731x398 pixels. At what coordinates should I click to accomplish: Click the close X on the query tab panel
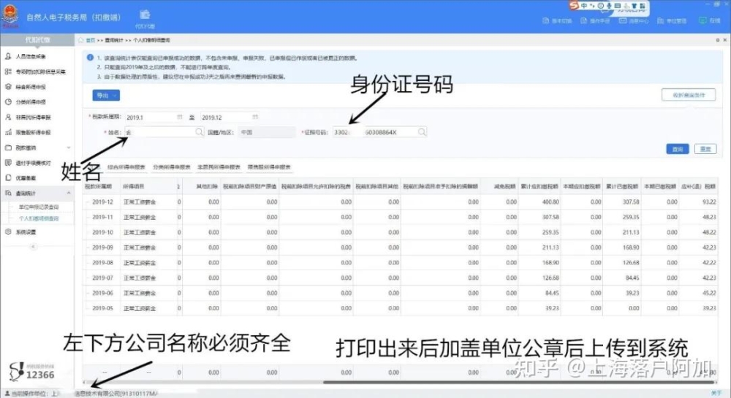(x=725, y=40)
